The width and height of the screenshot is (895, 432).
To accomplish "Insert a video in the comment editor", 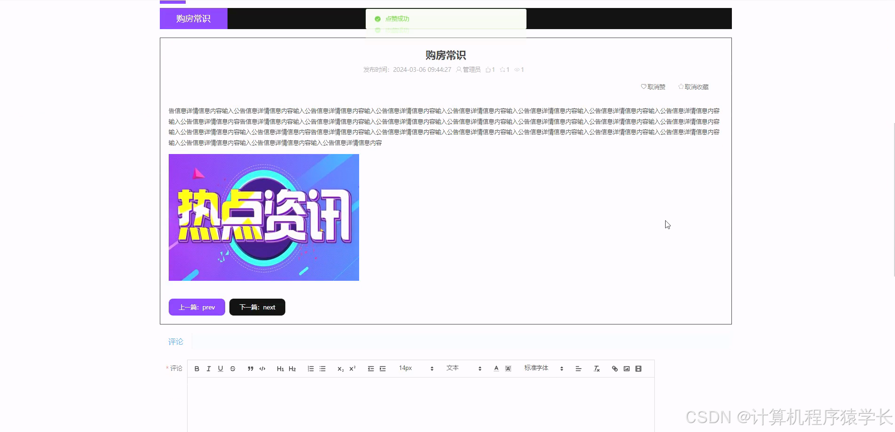I will 638,369.
